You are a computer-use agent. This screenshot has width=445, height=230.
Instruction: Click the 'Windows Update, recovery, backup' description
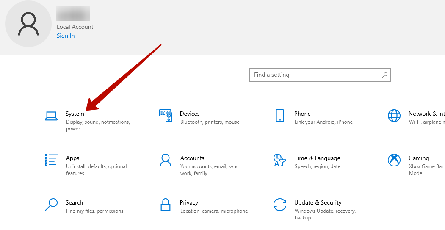click(x=325, y=214)
